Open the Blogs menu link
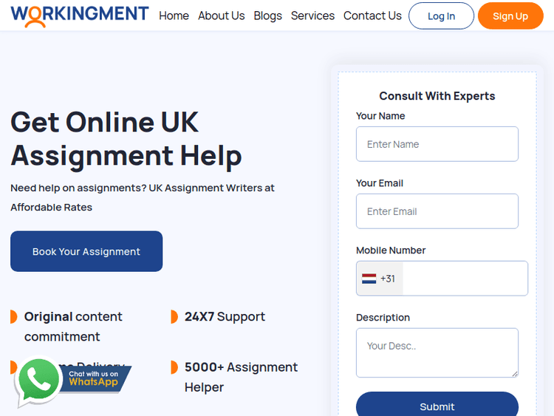The width and height of the screenshot is (554, 416). point(267,16)
